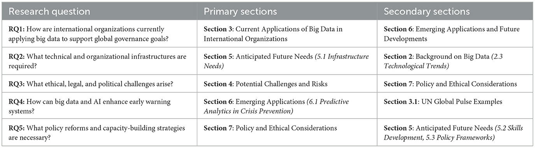The width and height of the screenshot is (535, 148).
Task: Click Section 6 Emerging Applications primary cell
Action: point(287,106)
